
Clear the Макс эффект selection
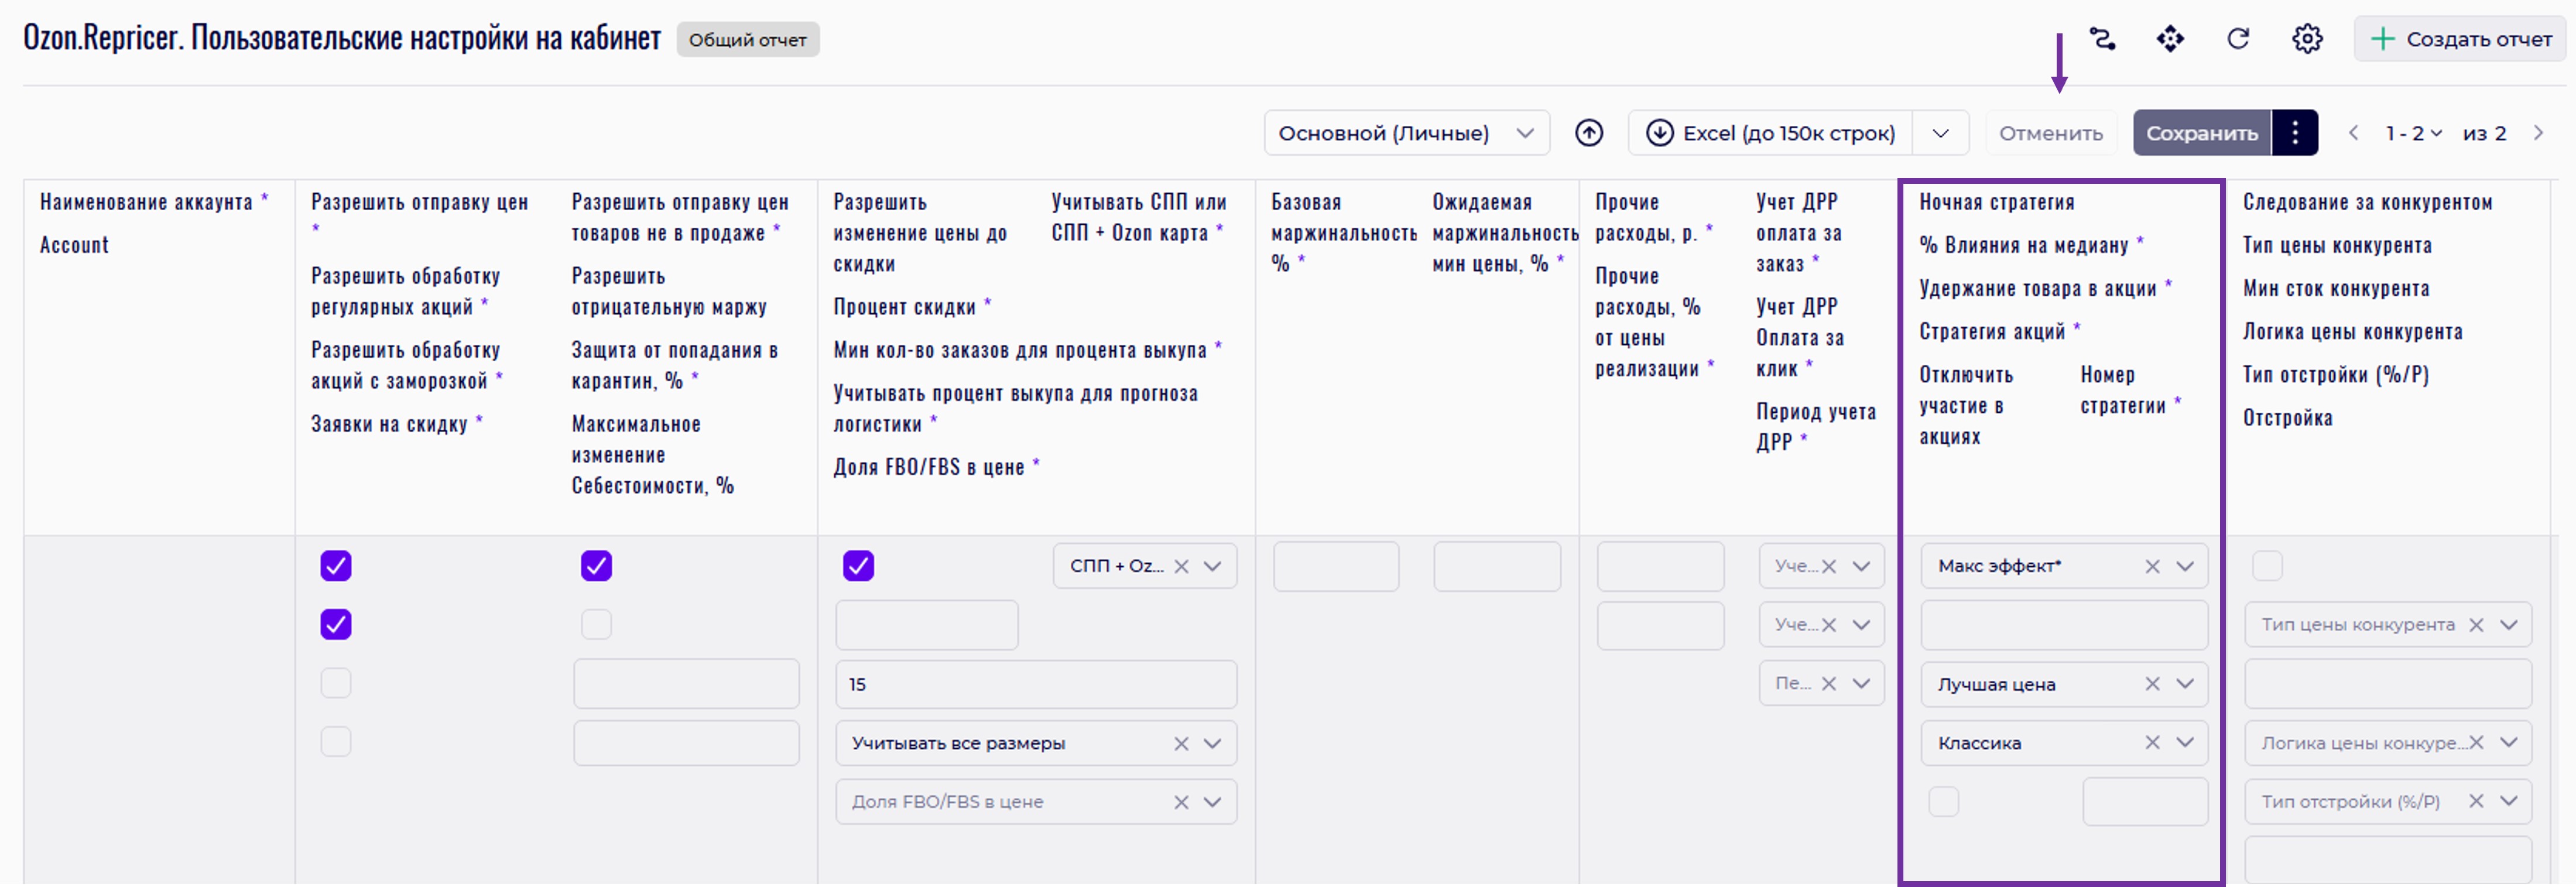[x=2152, y=567]
